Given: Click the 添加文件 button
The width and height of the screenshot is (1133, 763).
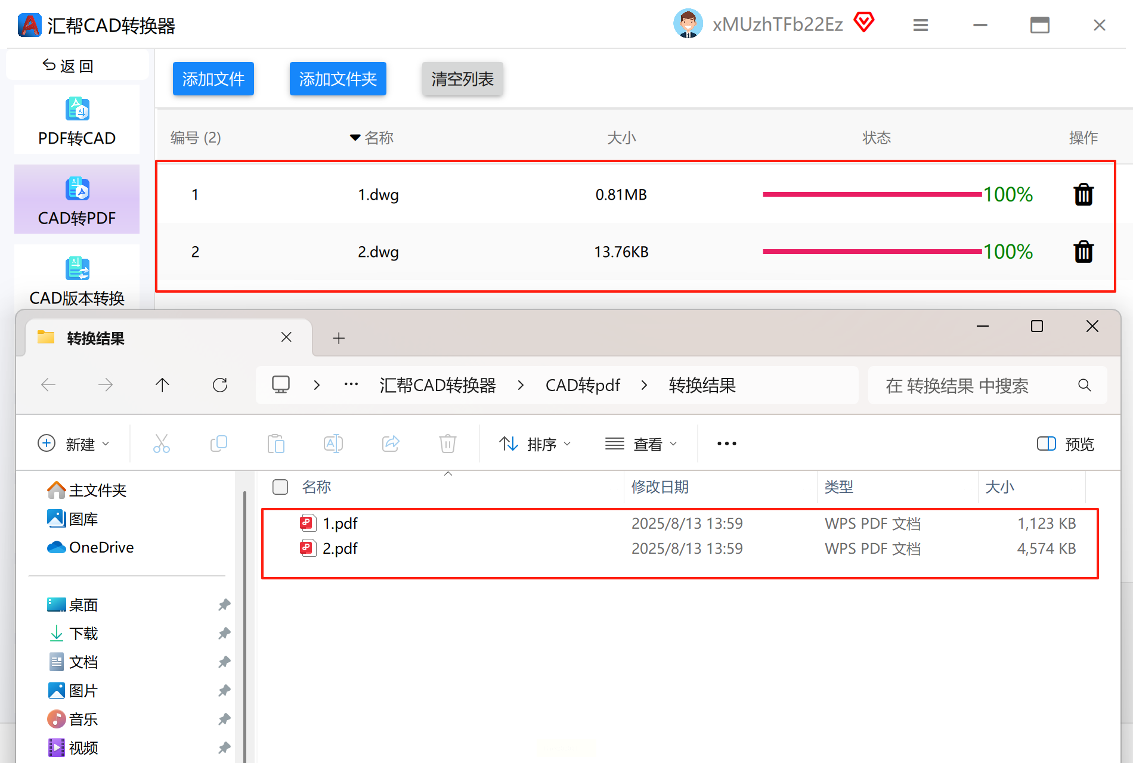Looking at the screenshot, I should [213, 79].
